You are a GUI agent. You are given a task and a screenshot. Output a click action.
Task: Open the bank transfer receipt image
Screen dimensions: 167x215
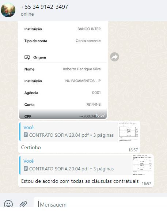63,70
